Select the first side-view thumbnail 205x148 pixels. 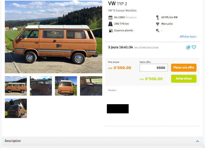(16, 86)
